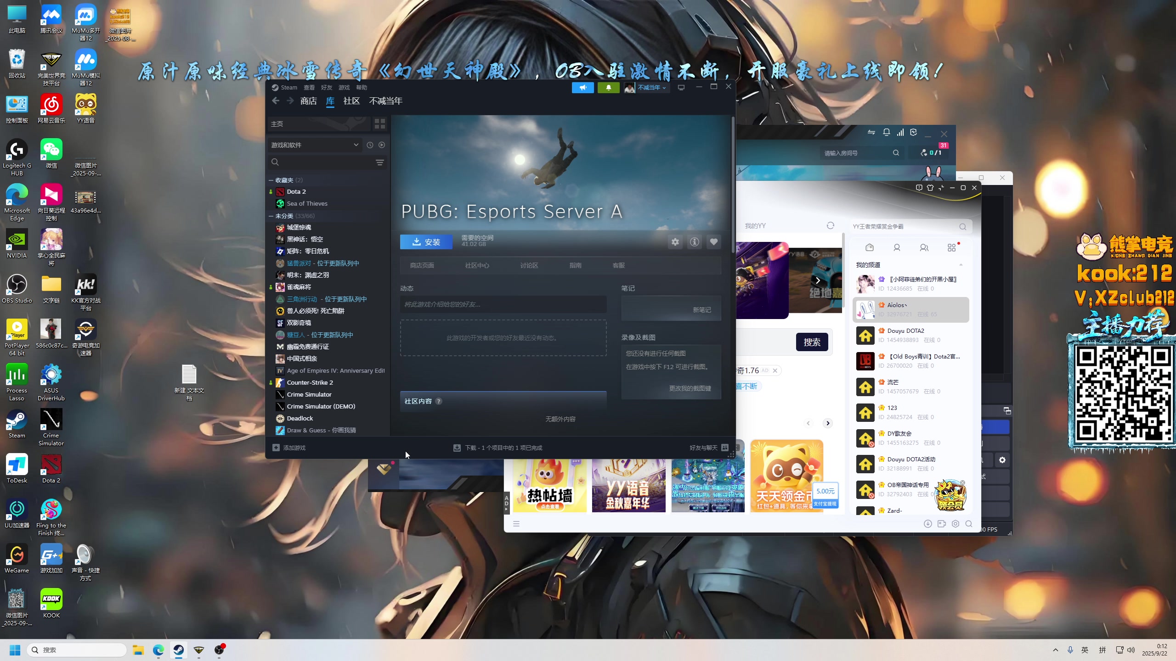
Task: Open KOOK desktop icon
Action: [51, 604]
